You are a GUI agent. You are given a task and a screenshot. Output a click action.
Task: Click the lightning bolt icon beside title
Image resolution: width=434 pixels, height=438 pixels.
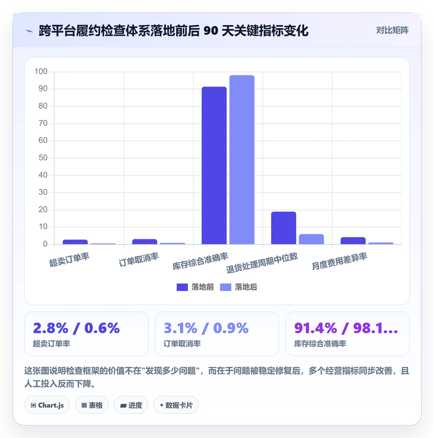pos(29,31)
